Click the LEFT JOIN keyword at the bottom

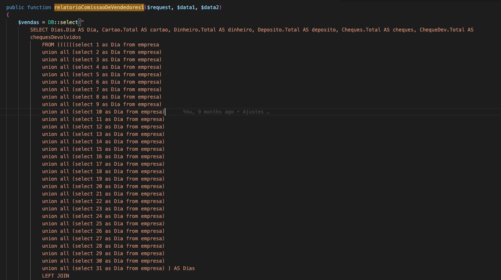56,276
